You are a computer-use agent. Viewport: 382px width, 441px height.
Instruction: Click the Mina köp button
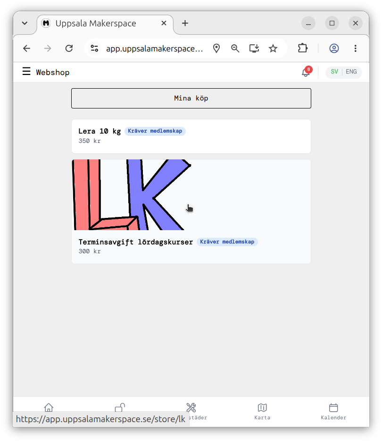(191, 98)
